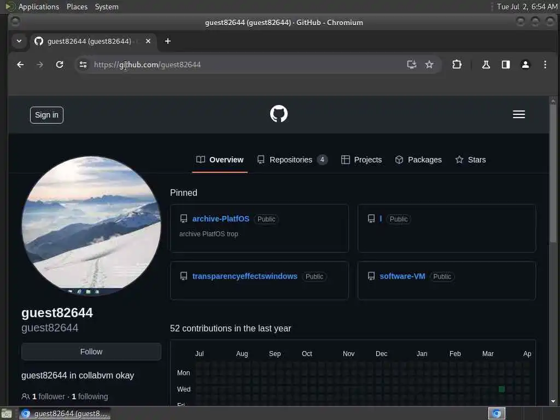Open the Packages tab

coord(418,160)
